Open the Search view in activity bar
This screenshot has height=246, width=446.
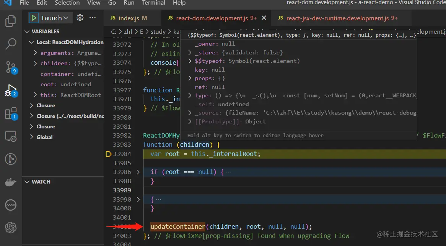[11, 44]
